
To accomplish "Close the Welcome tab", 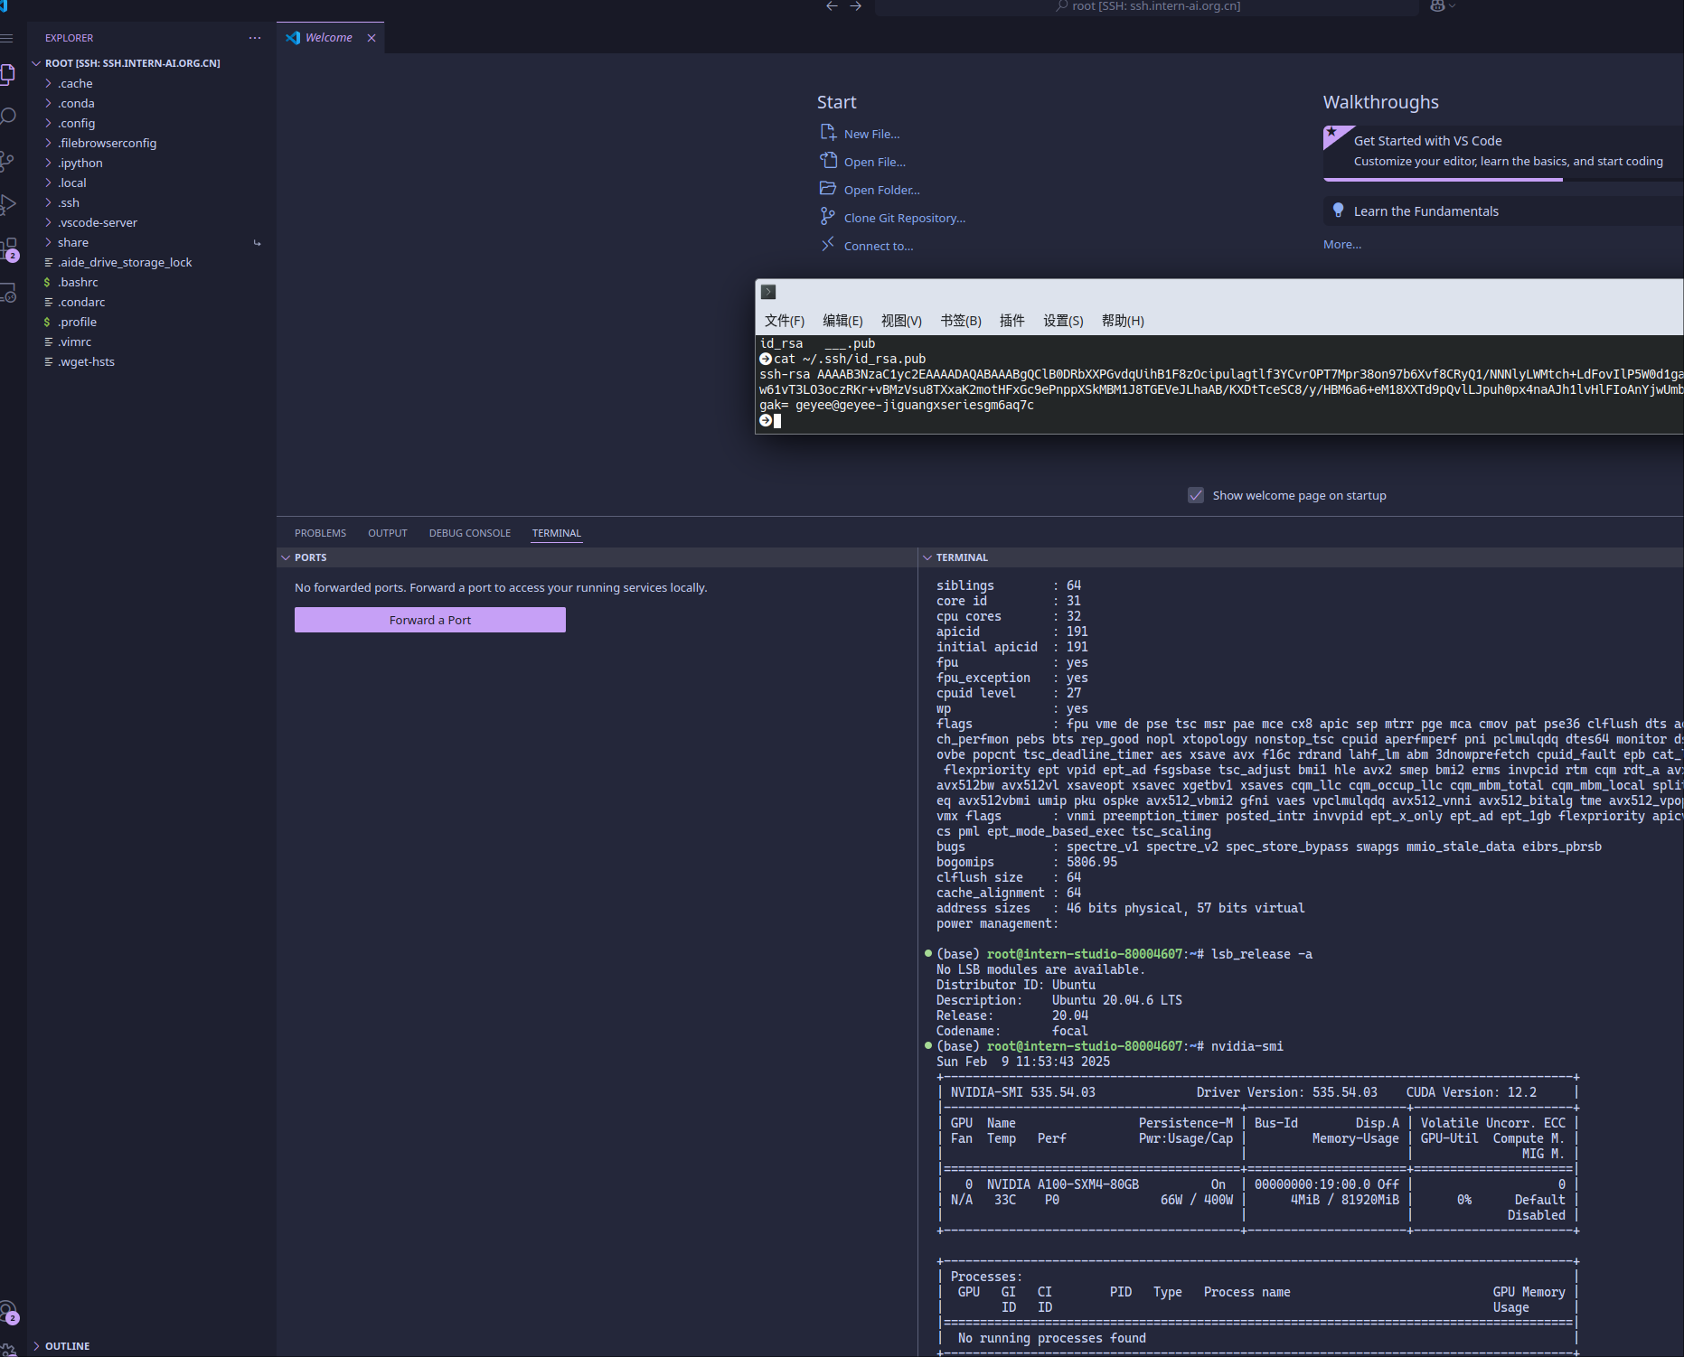I will click(x=372, y=38).
